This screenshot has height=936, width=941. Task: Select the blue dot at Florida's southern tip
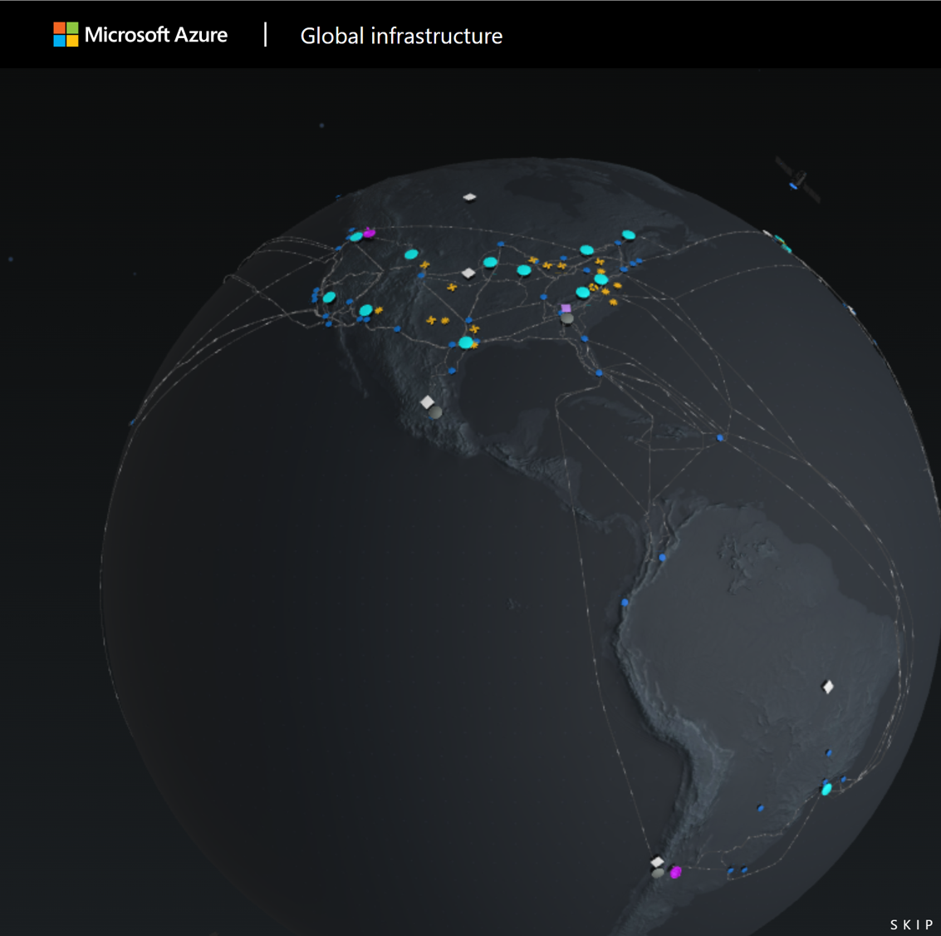599,373
